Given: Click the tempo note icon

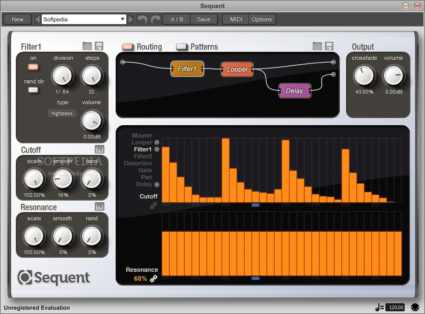Looking at the screenshot, I should (x=379, y=307).
